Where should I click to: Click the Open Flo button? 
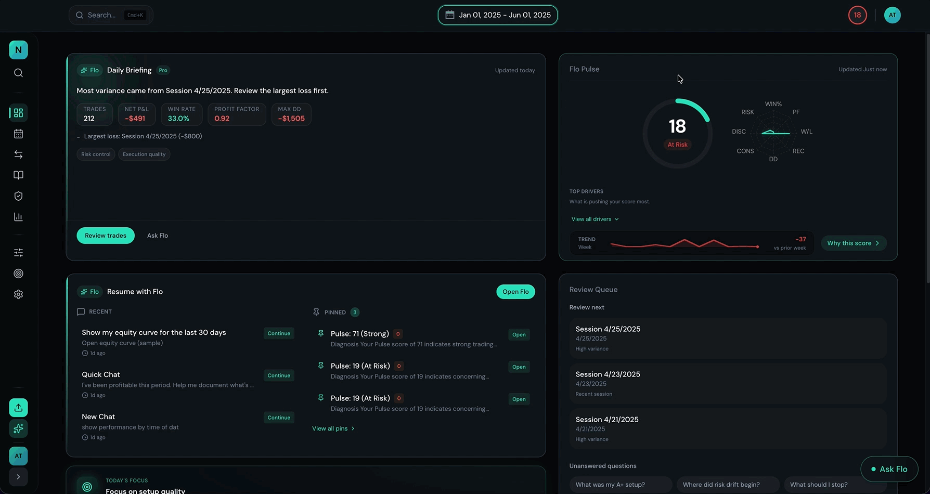click(515, 292)
